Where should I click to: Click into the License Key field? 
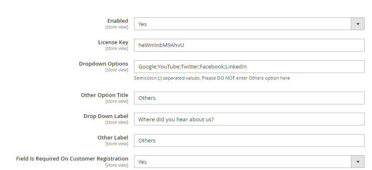click(249, 45)
